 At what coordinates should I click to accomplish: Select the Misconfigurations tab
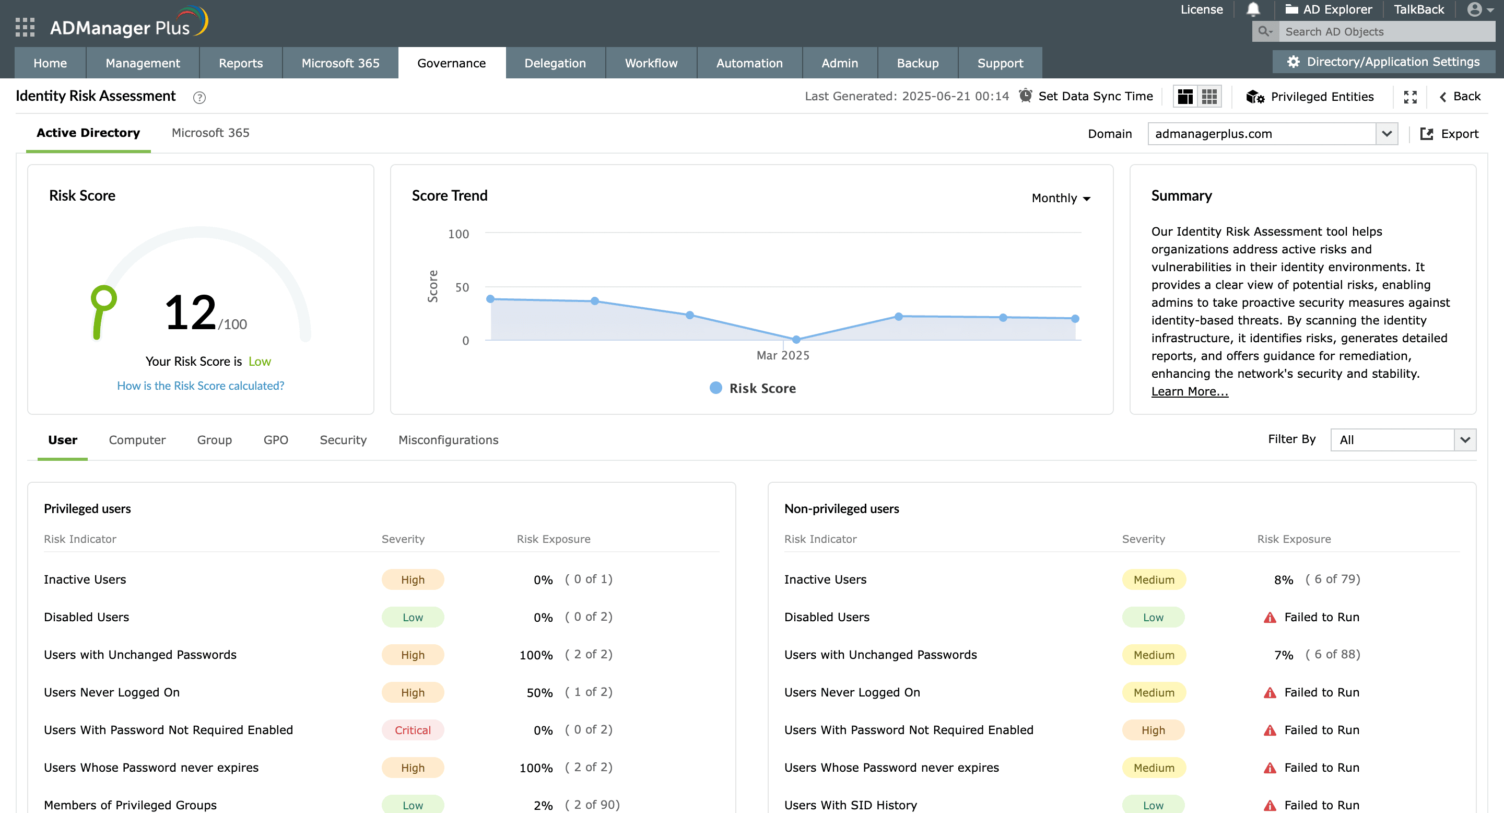(x=448, y=440)
